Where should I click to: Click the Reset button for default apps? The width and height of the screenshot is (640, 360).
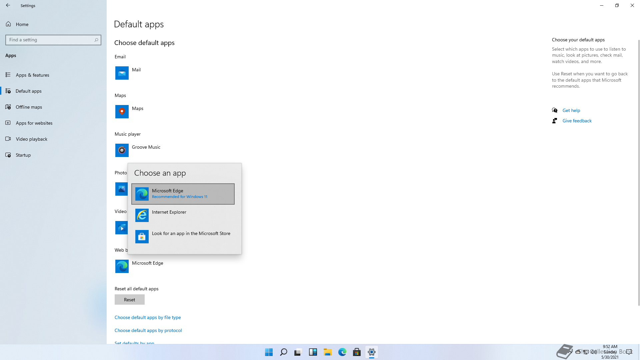130,300
